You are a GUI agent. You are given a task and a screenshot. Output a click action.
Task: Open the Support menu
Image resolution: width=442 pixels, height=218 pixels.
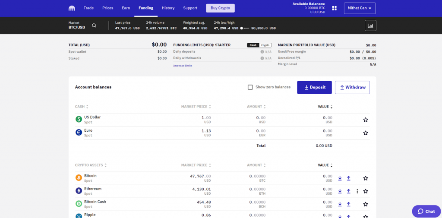click(x=190, y=8)
